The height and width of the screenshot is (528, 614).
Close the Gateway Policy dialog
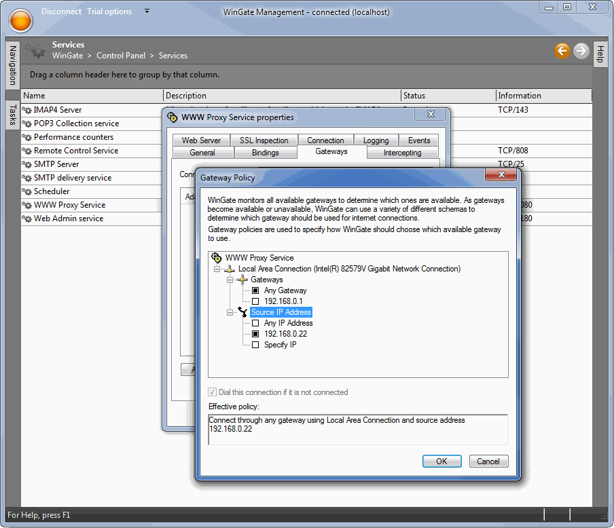[501, 174]
